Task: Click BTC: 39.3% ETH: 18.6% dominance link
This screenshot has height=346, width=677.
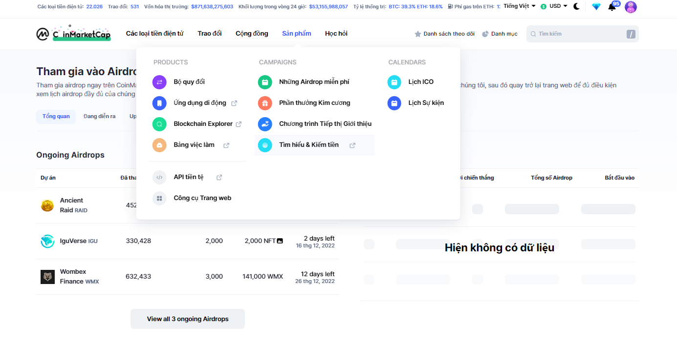Action: [x=415, y=7]
